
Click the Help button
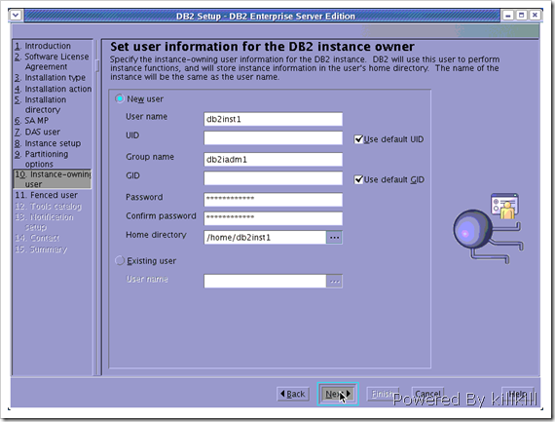pyautogui.click(x=517, y=394)
